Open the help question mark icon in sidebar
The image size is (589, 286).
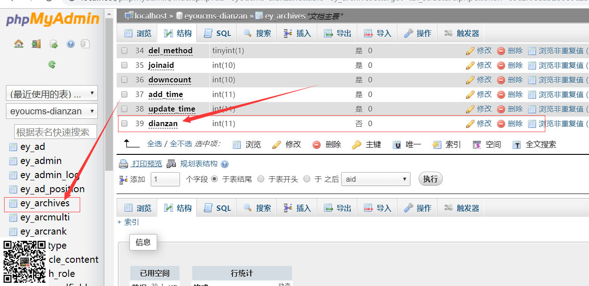[x=71, y=44]
